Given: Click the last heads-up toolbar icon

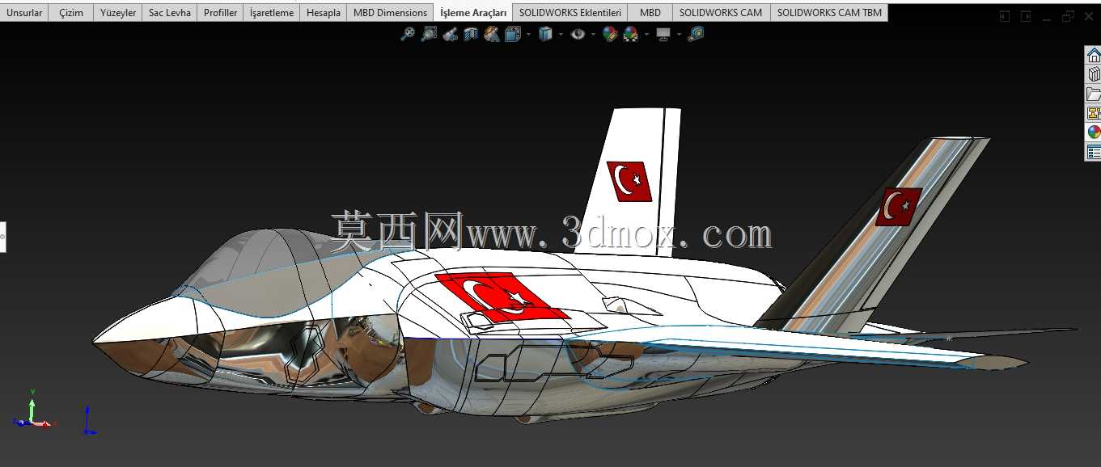Looking at the screenshot, I should 696,34.
